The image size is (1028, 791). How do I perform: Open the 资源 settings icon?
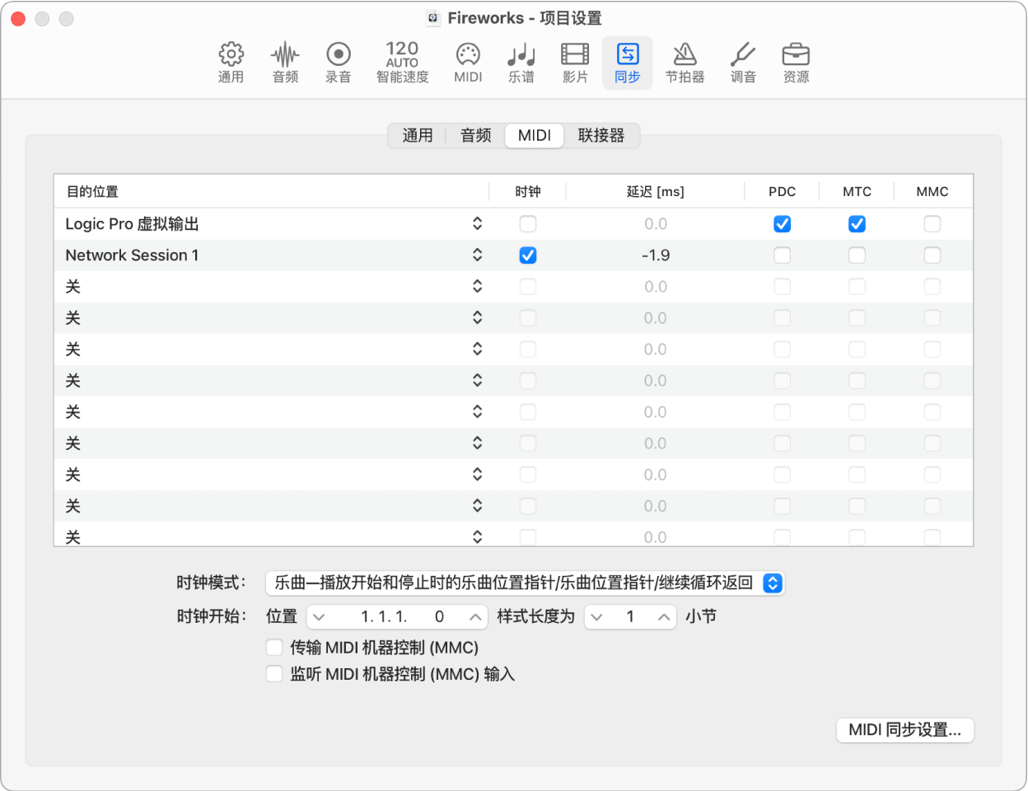795,62
